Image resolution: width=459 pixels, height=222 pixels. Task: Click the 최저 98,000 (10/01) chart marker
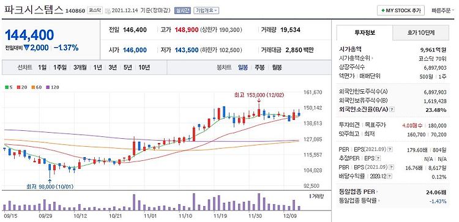(50, 187)
